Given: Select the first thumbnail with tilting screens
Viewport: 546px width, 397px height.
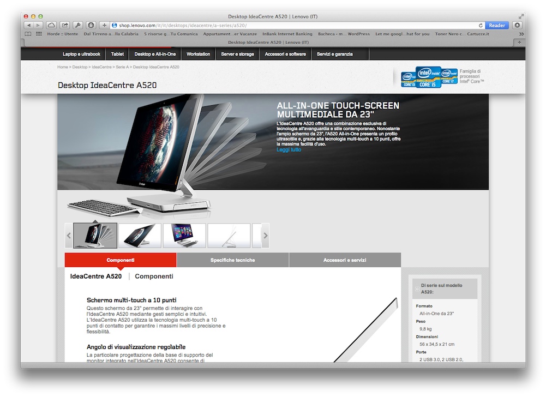Looking at the screenshot, I should click(x=95, y=236).
